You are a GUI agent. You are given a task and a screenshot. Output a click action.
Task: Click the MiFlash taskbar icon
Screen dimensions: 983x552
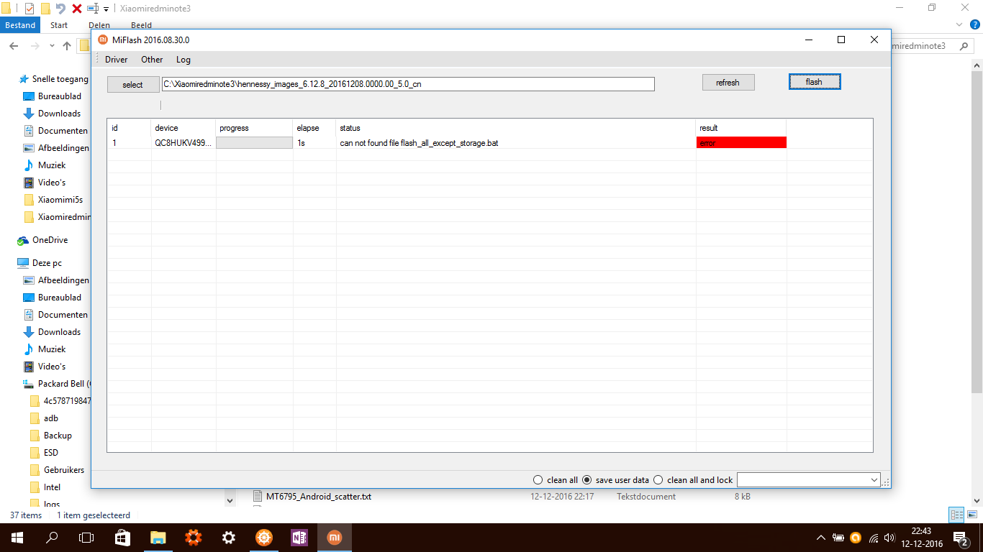tap(335, 538)
